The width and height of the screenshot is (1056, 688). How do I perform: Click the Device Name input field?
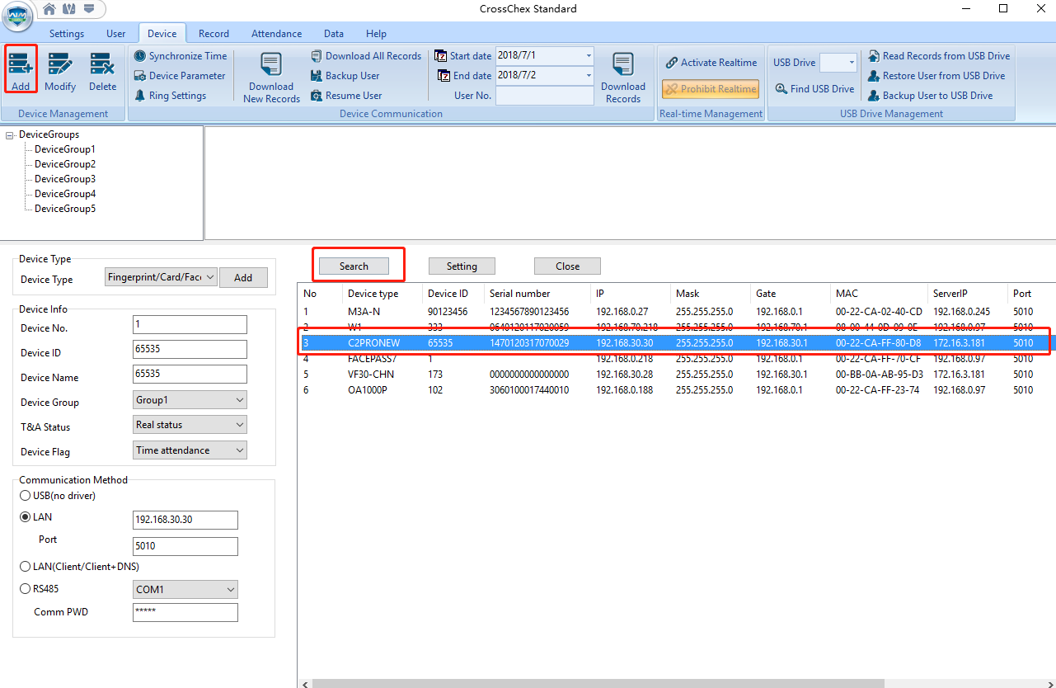190,375
